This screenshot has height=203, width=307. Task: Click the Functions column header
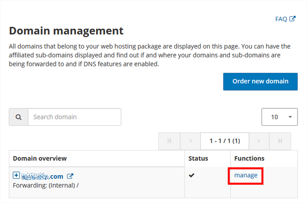pos(249,158)
